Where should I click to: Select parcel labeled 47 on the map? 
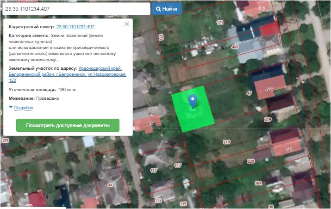pyautogui.click(x=249, y=93)
